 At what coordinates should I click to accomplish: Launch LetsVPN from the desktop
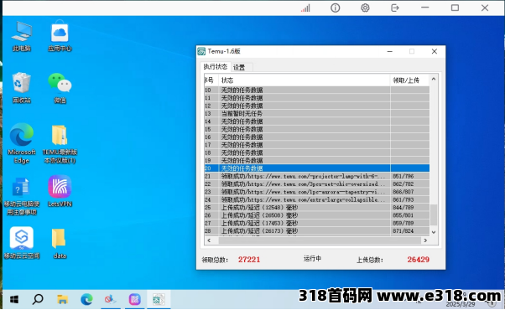pyautogui.click(x=60, y=191)
